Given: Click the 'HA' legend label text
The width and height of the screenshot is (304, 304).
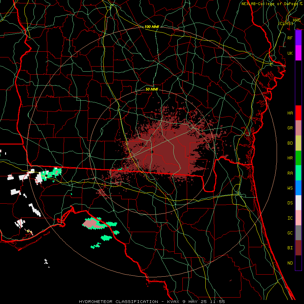Looking at the screenshot, I should 290,113.
